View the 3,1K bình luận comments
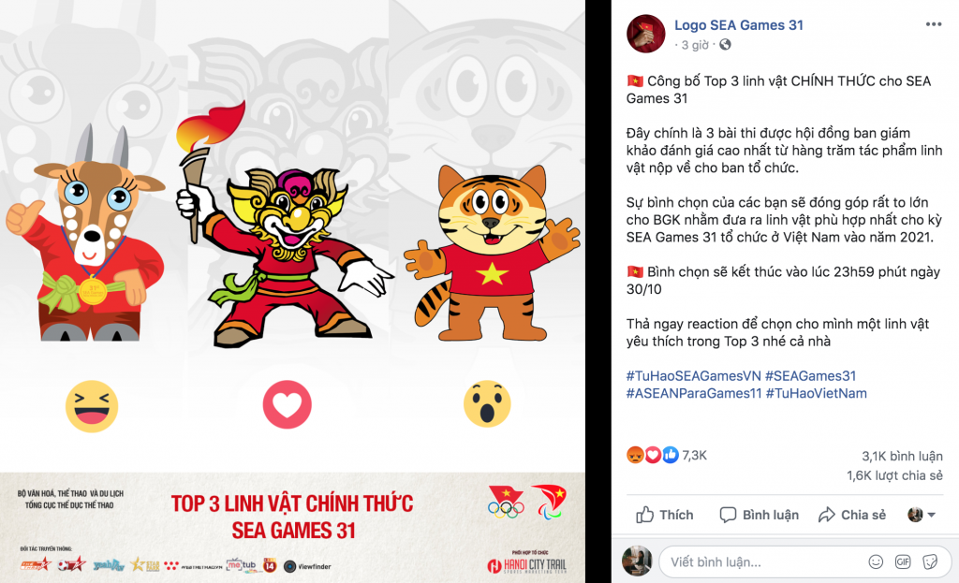This screenshot has width=959, height=583. pos(902,456)
